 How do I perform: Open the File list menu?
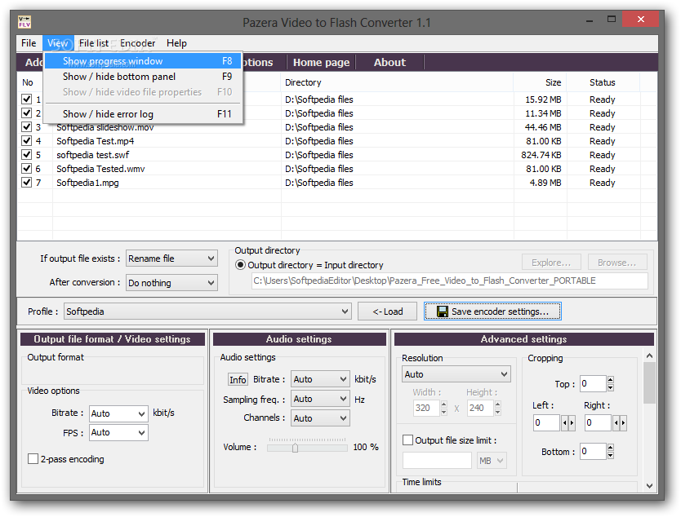click(94, 43)
